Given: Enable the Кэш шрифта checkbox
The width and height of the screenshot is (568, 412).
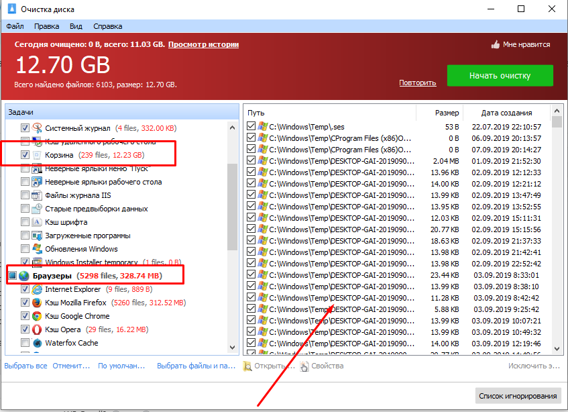Looking at the screenshot, I should tap(25, 222).
